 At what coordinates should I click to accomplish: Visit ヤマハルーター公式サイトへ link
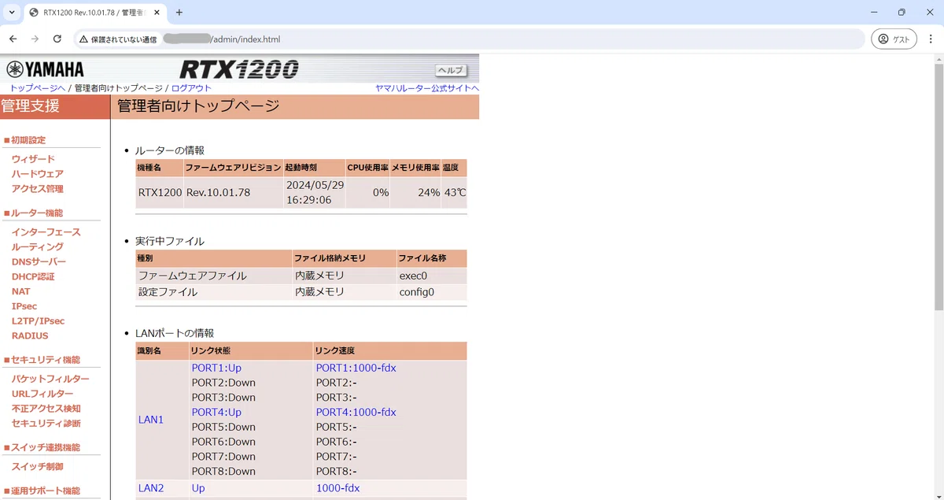click(426, 88)
